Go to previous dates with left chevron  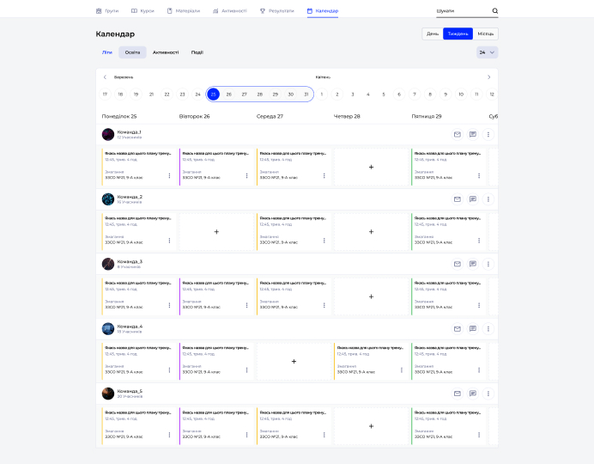click(105, 77)
